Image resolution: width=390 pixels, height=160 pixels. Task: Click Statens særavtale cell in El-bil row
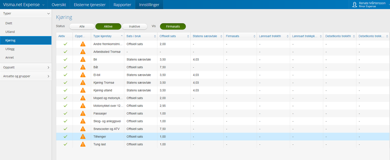pos(207,75)
